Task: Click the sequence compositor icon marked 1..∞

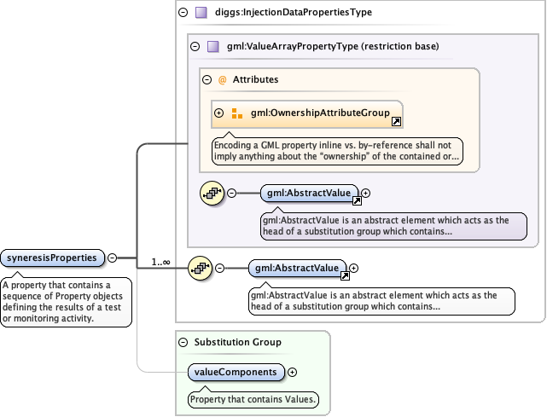Action: tap(199, 268)
